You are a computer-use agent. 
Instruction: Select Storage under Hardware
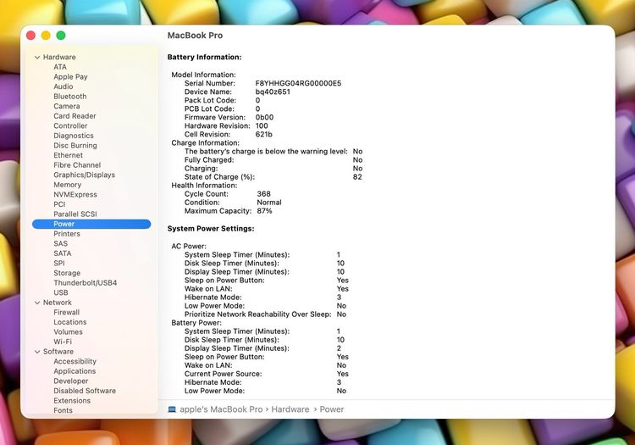(67, 273)
